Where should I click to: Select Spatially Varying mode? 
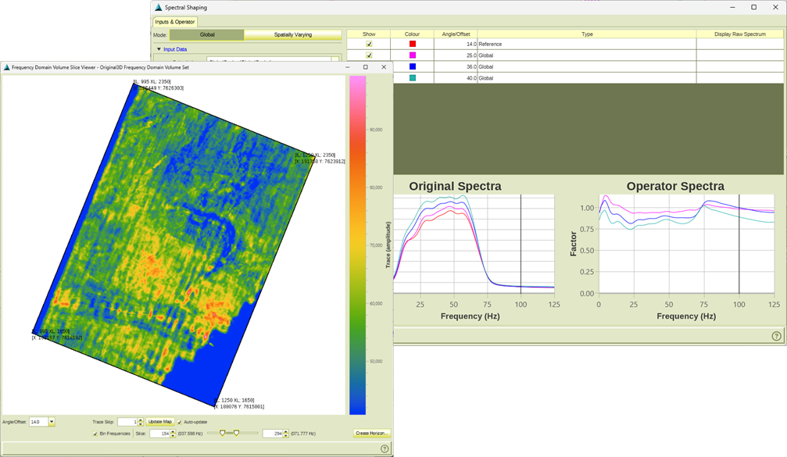(293, 34)
